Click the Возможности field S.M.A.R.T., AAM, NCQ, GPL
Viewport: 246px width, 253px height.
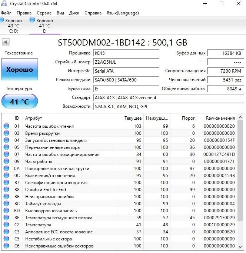pos(168,106)
